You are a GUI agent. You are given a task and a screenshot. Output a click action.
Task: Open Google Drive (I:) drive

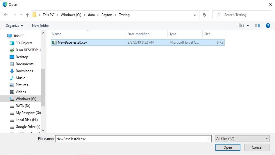pyautogui.click(x=28, y=127)
